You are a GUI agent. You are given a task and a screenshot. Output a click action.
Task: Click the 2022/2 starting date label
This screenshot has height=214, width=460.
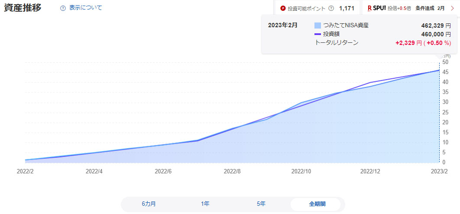point(25,171)
